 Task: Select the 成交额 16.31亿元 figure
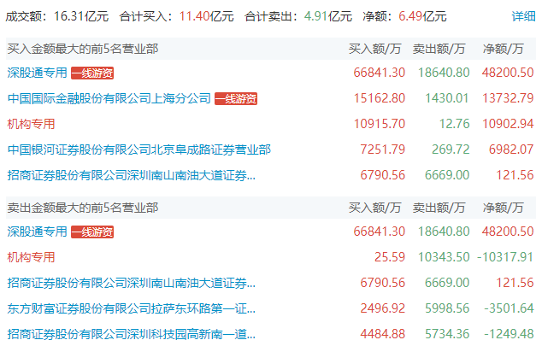tap(81, 16)
